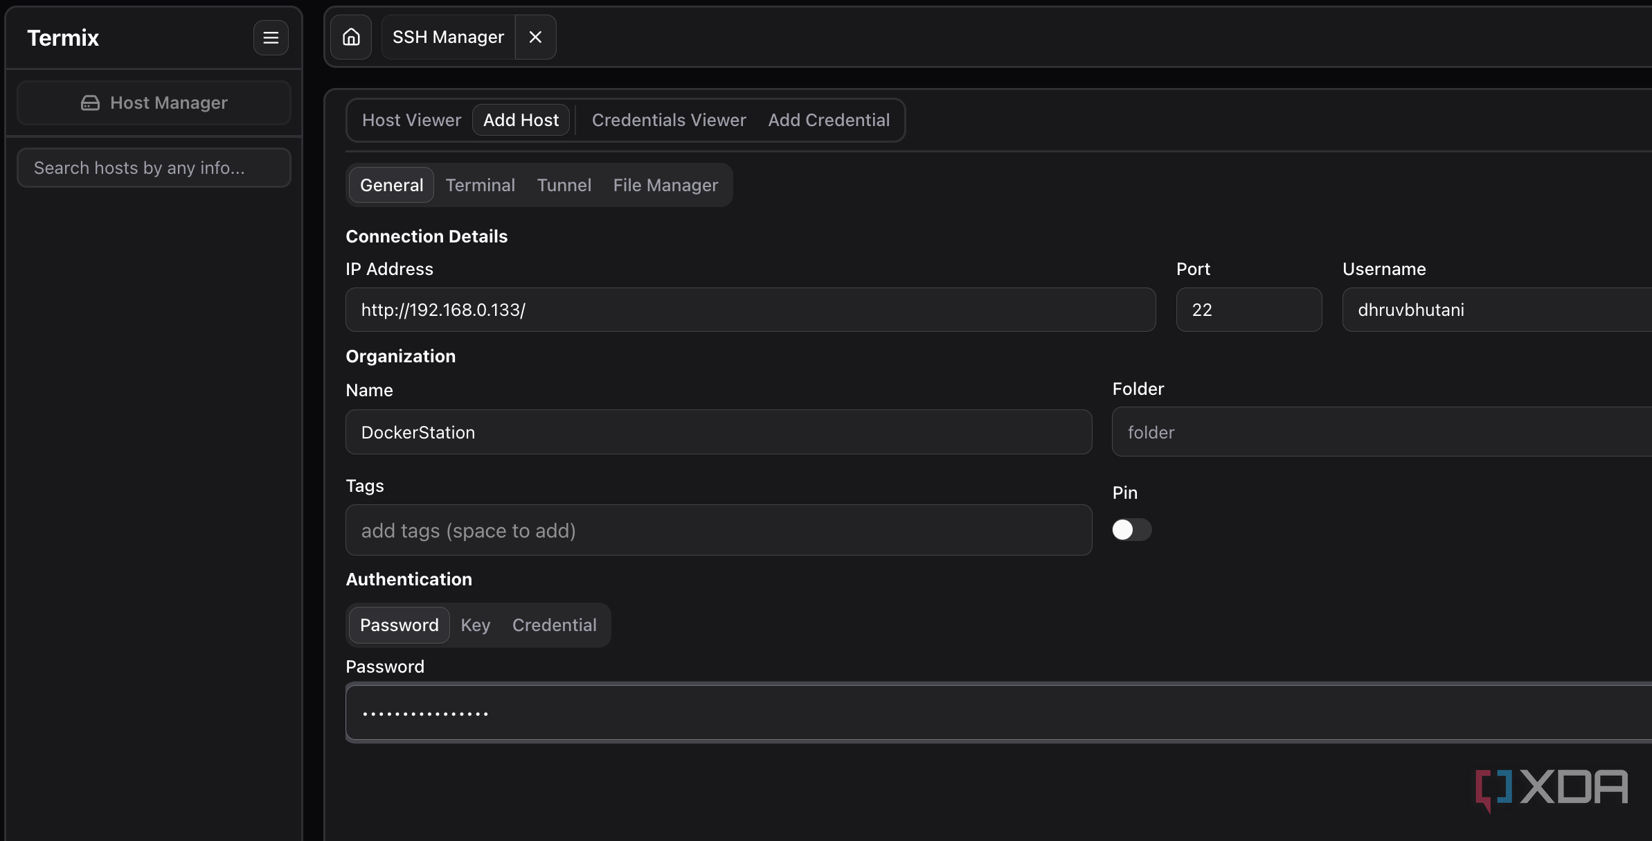1652x841 pixels.
Task: Open the Credentials Viewer tab
Action: pyautogui.click(x=669, y=120)
